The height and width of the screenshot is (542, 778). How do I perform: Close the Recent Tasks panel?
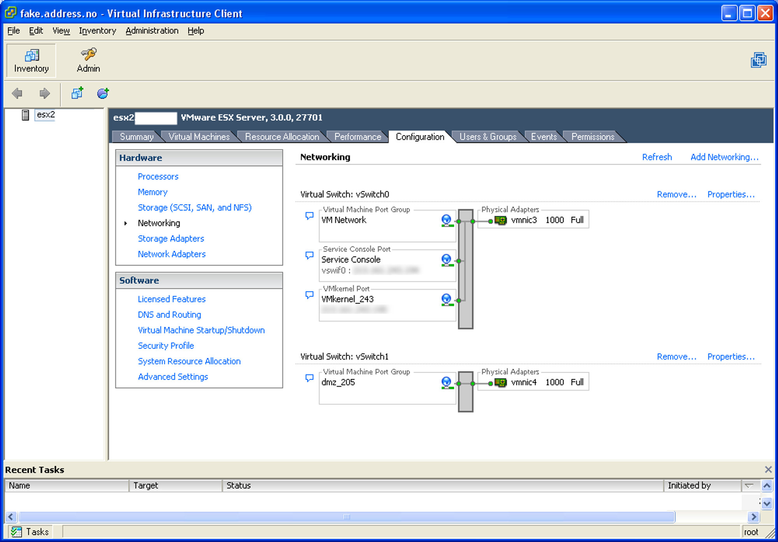click(768, 469)
